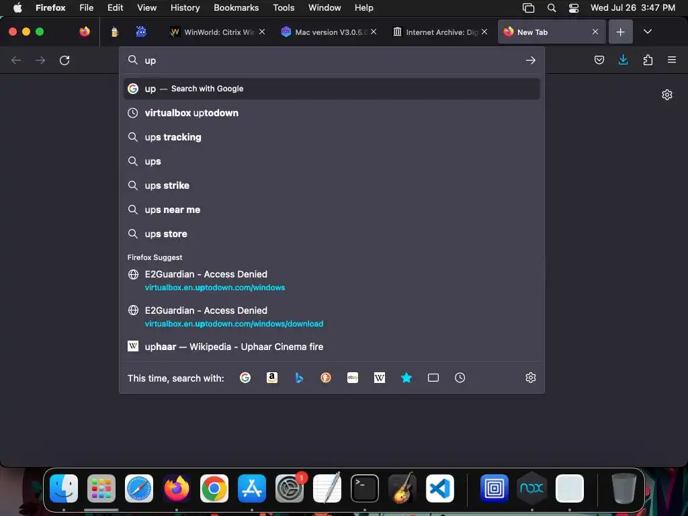Open uphaar Wikipedia Uphaar Cinema fire result
This screenshot has width=688, height=516.
(332, 347)
